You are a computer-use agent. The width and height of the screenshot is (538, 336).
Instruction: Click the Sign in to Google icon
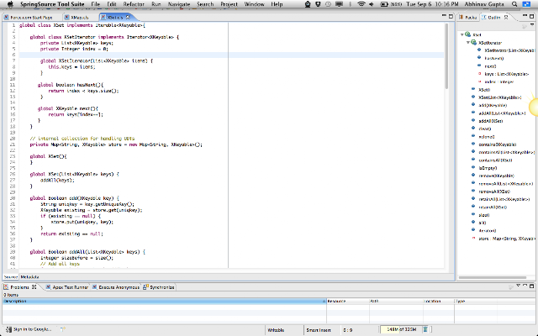[8, 329]
